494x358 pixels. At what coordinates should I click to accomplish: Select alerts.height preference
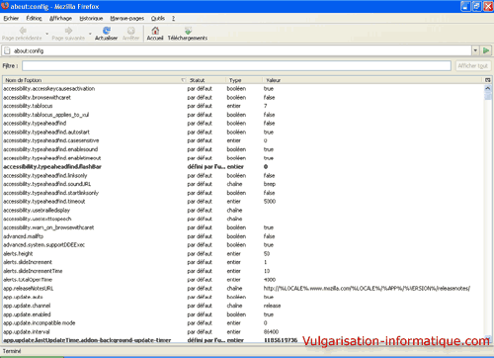coord(243,253)
